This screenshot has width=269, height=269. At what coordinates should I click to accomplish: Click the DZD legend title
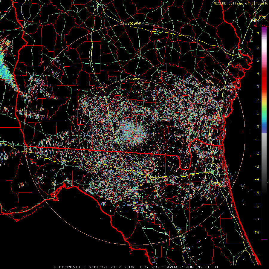pos(262,18)
